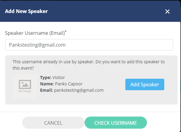This screenshot has height=132, width=181.
Task: Click the blue Add Speaker button
Action: (x=145, y=84)
